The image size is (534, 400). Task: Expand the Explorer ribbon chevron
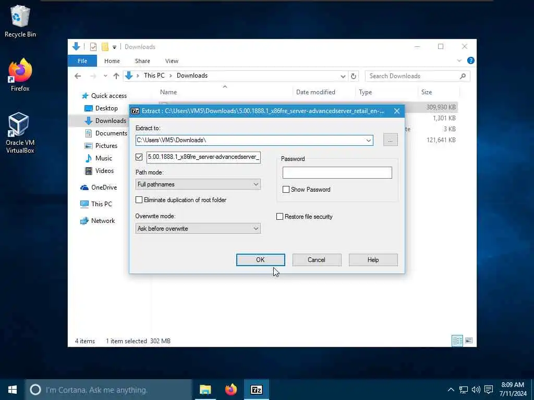[459, 60]
